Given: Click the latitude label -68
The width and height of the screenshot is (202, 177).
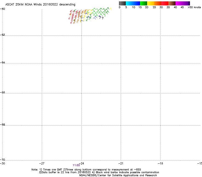Looking at the screenshot, I should coord(2,124).
